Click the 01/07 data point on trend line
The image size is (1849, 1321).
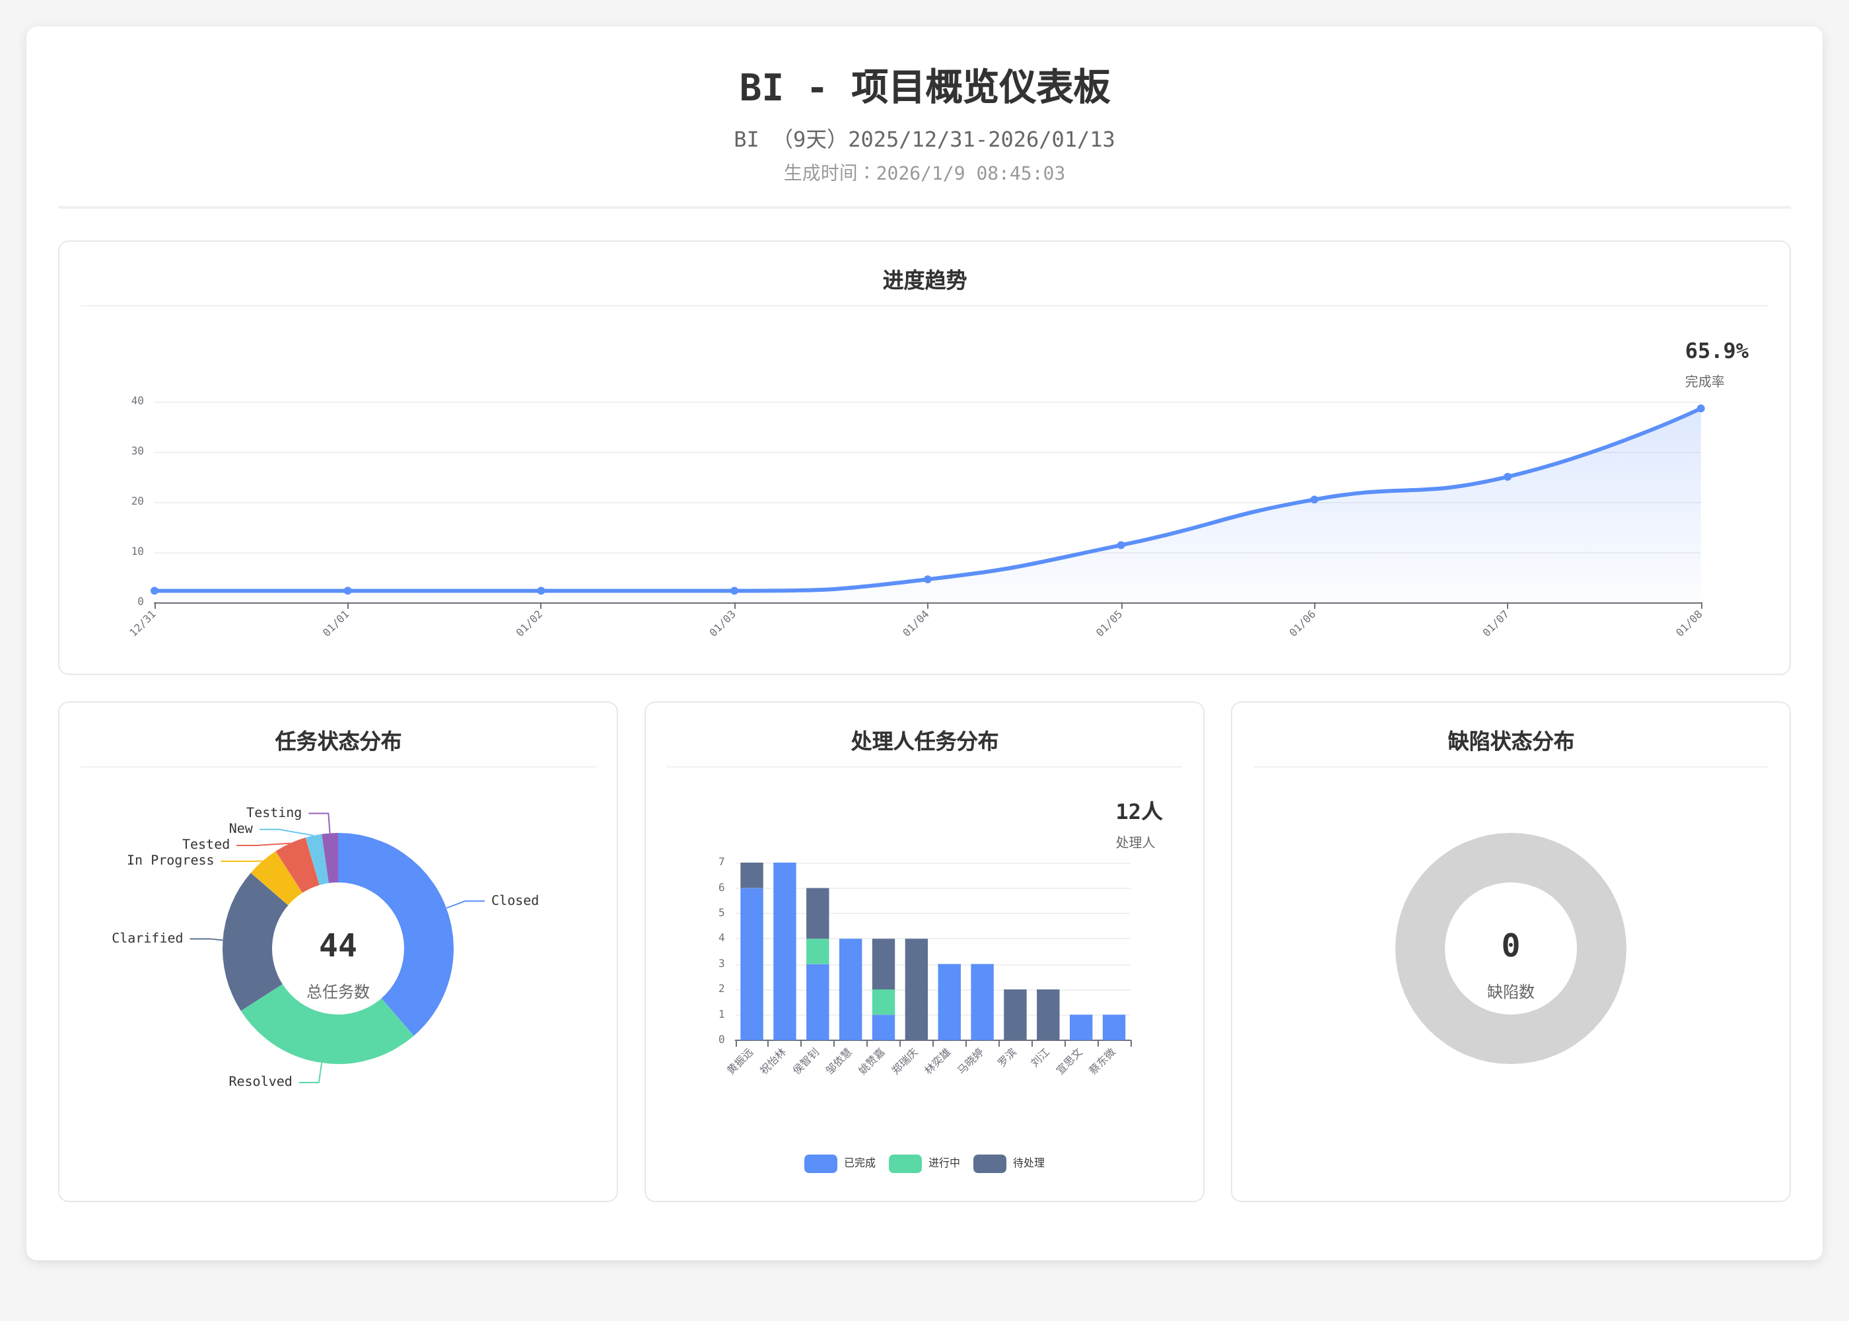(x=1508, y=477)
